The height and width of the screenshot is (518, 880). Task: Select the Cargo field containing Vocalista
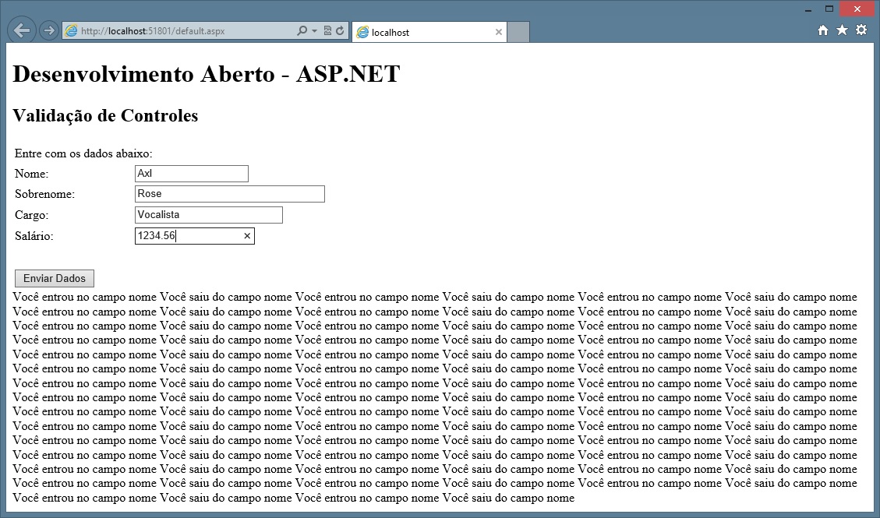pos(208,215)
